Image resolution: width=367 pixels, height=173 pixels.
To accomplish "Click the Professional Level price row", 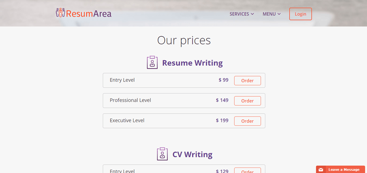I will 184,101.
